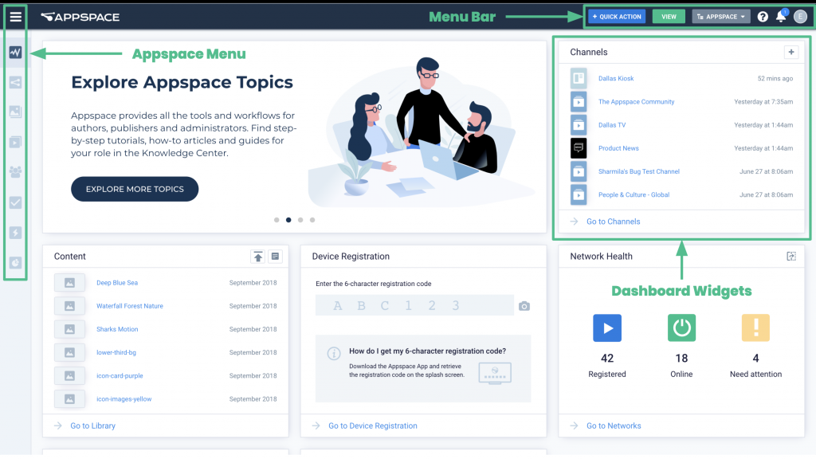Open the Product News channel
Viewport: 816px width, 459px height.
click(x=618, y=148)
